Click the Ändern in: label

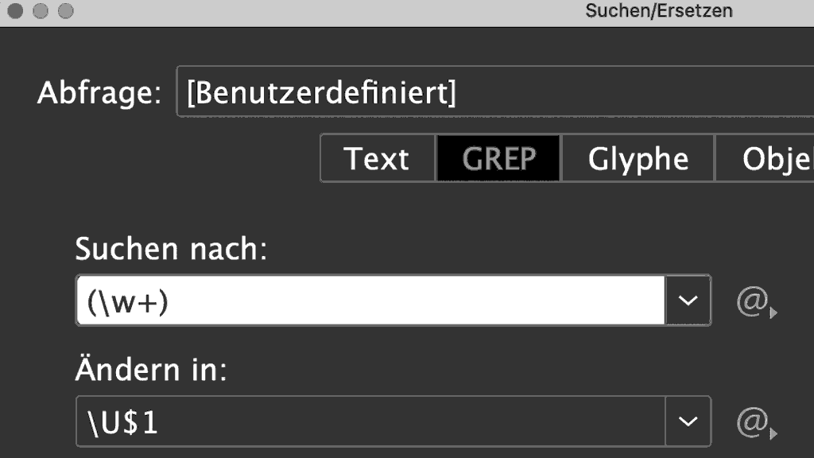pos(151,369)
